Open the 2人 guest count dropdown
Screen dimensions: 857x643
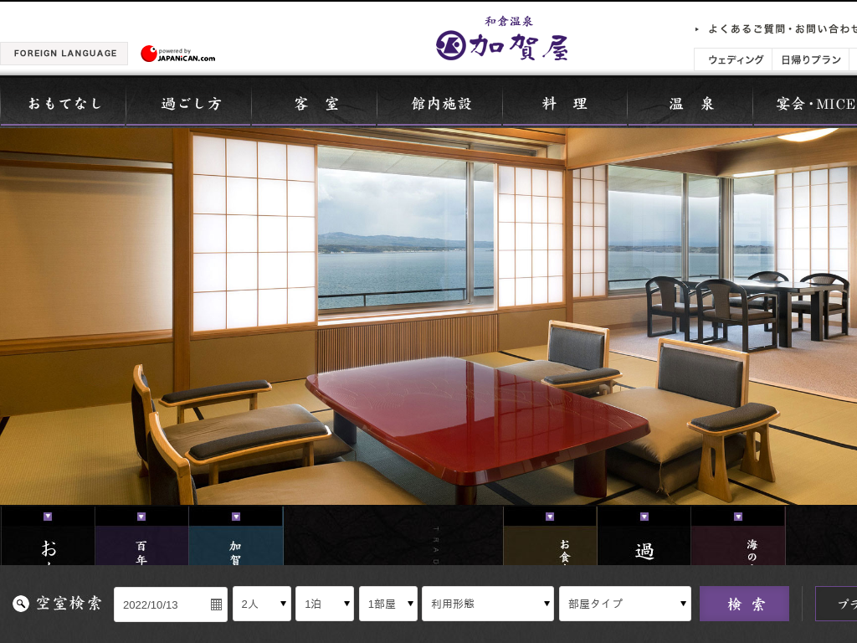pyautogui.click(x=261, y=604)
